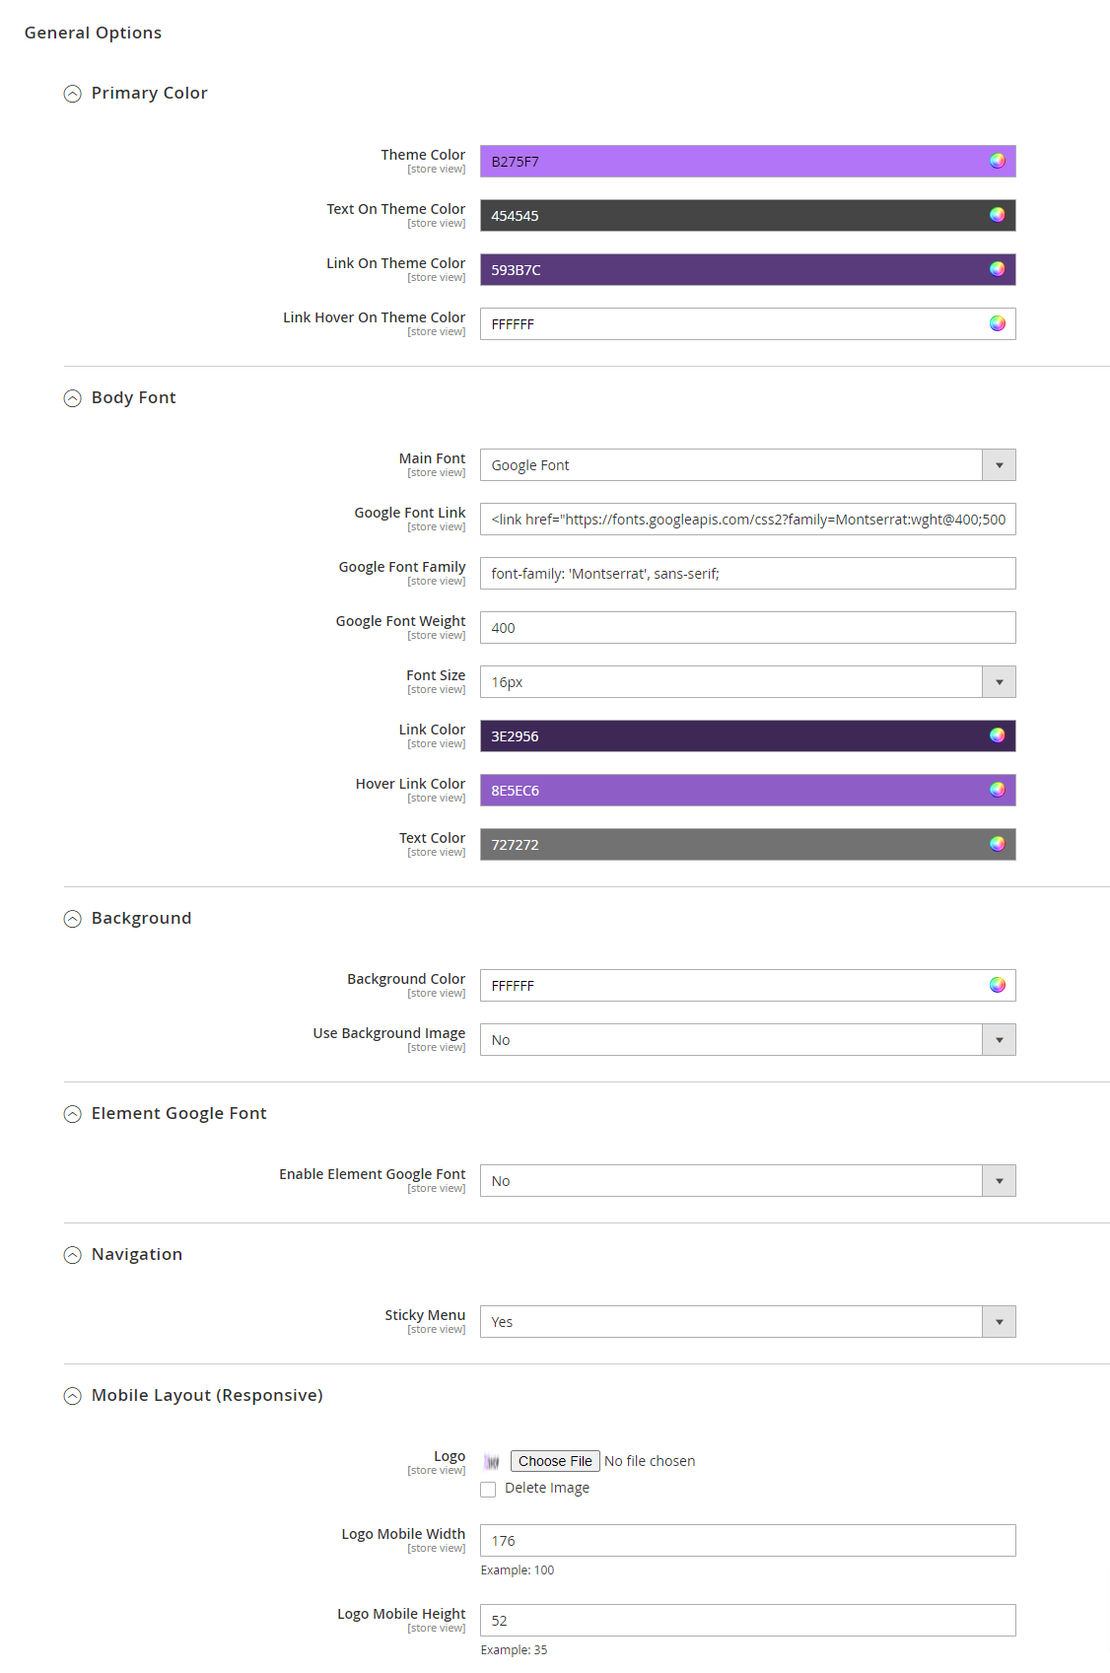Viewport: 1110px width, 1673px height.
Task: Open color picker for Link On Theme Color
Action: click(997, 269)
